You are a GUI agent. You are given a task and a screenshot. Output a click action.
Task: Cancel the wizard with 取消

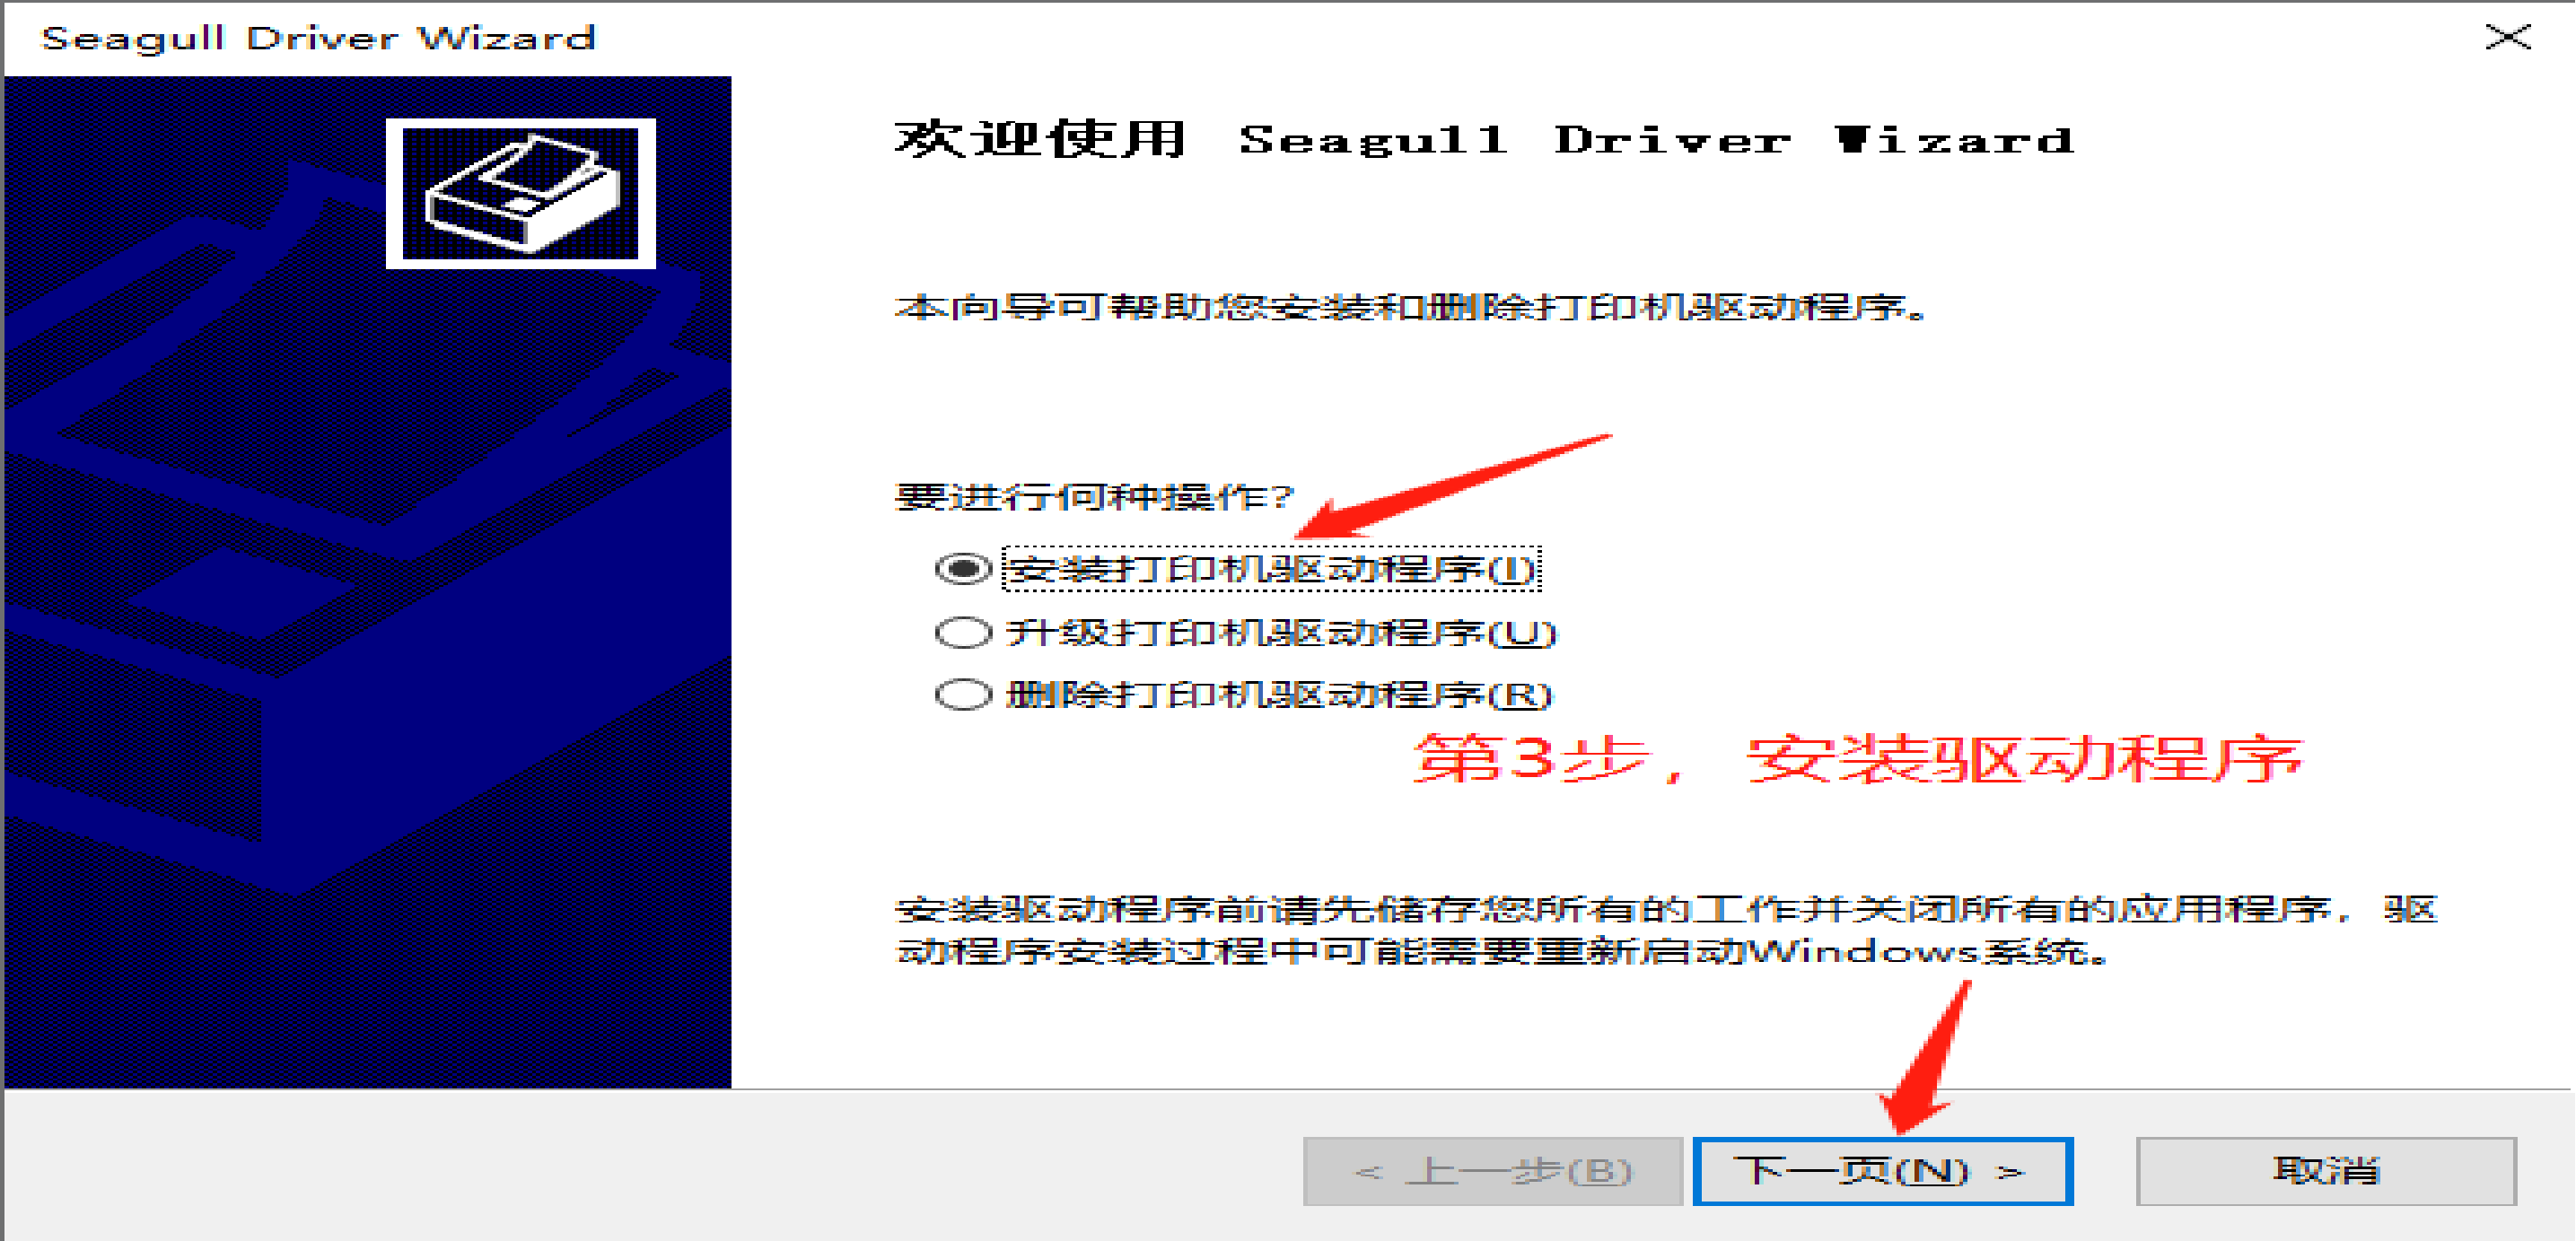(2326, 1171)
